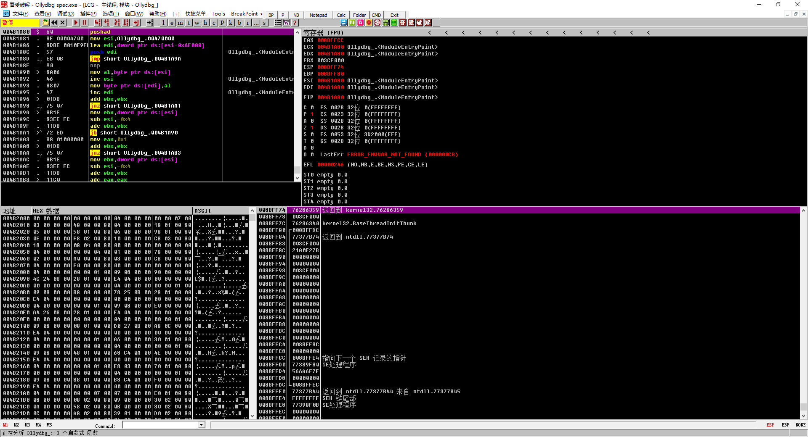808x437 pixels.
Task: Open the Tools menu
Action: tap(218, 14)
